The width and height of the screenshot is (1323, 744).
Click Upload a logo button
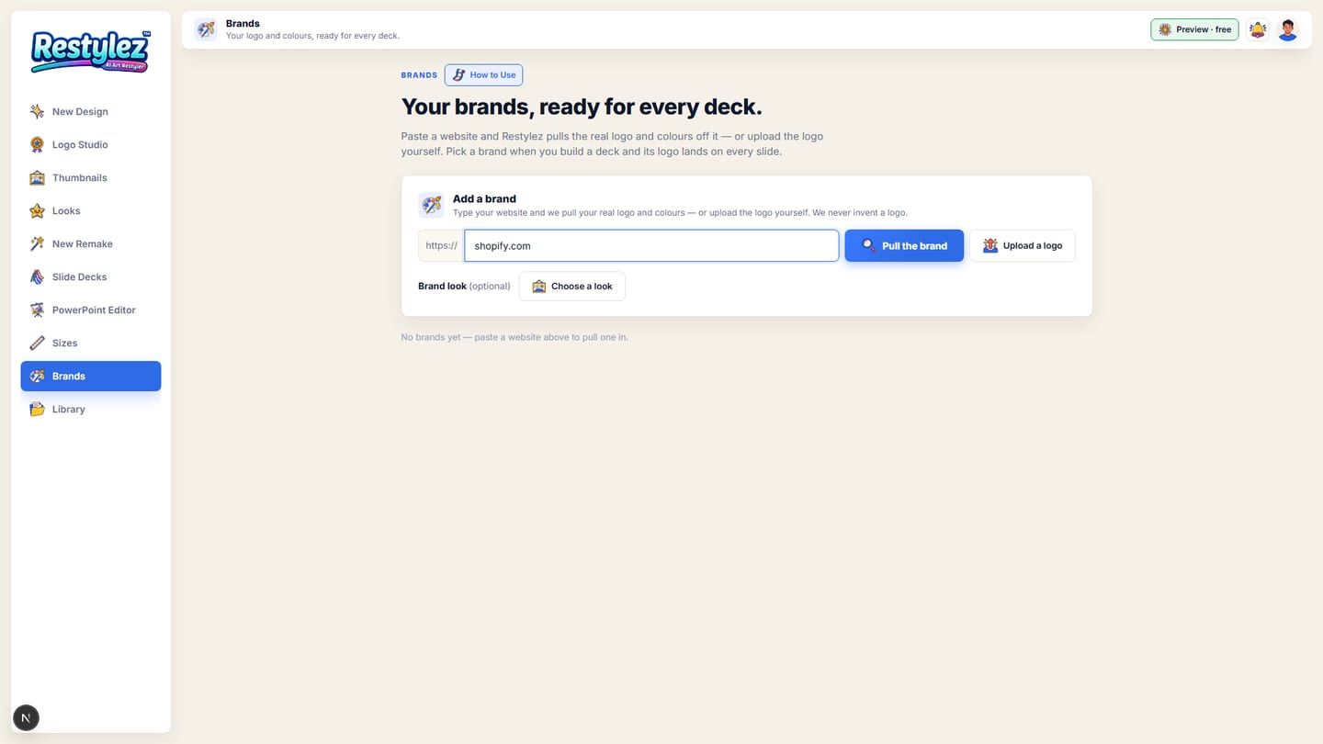pos(1022,245)
